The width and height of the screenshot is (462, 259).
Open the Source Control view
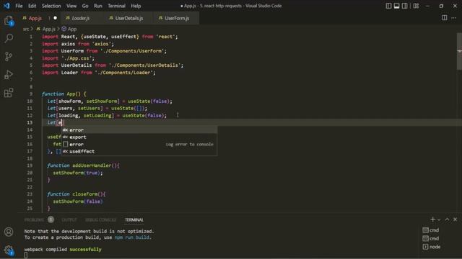[9, 56]
